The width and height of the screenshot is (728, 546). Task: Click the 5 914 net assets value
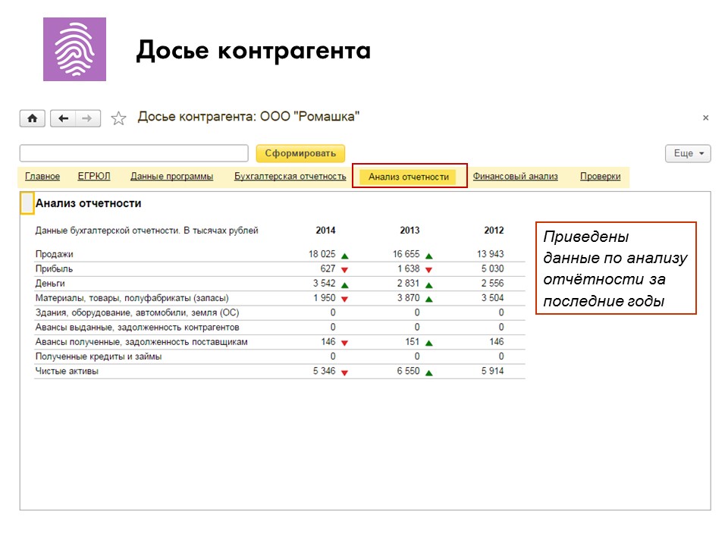pyautogui.click(x=493, y=371)
